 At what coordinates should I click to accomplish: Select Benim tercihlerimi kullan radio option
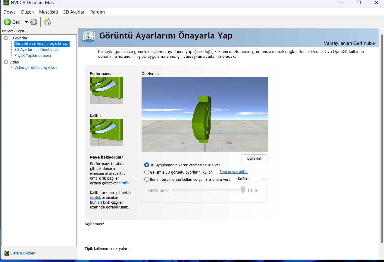147,180
